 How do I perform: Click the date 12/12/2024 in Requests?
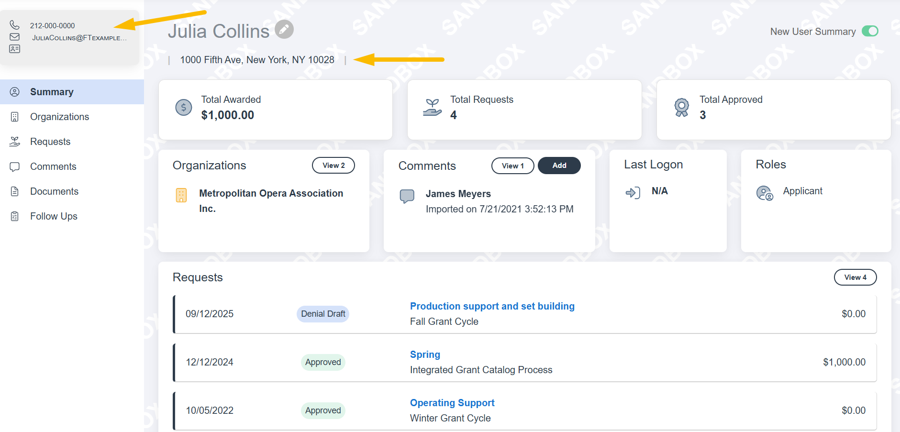pyautogui.click(x=210, y=362)
